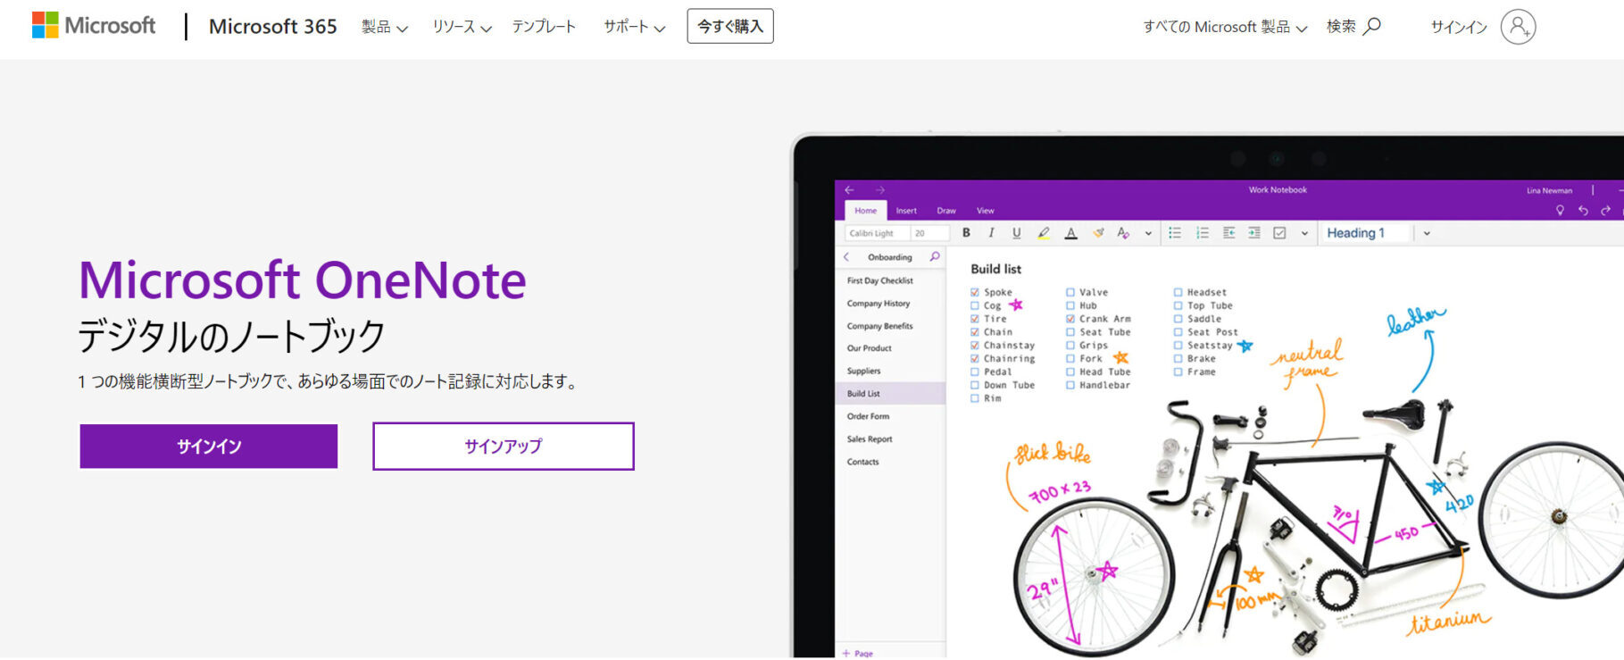Viewport: 1624px width, 660px height.
Task: Uncheck the Tire checkbox
Action: pyautogui.click(x=975, y=319)
